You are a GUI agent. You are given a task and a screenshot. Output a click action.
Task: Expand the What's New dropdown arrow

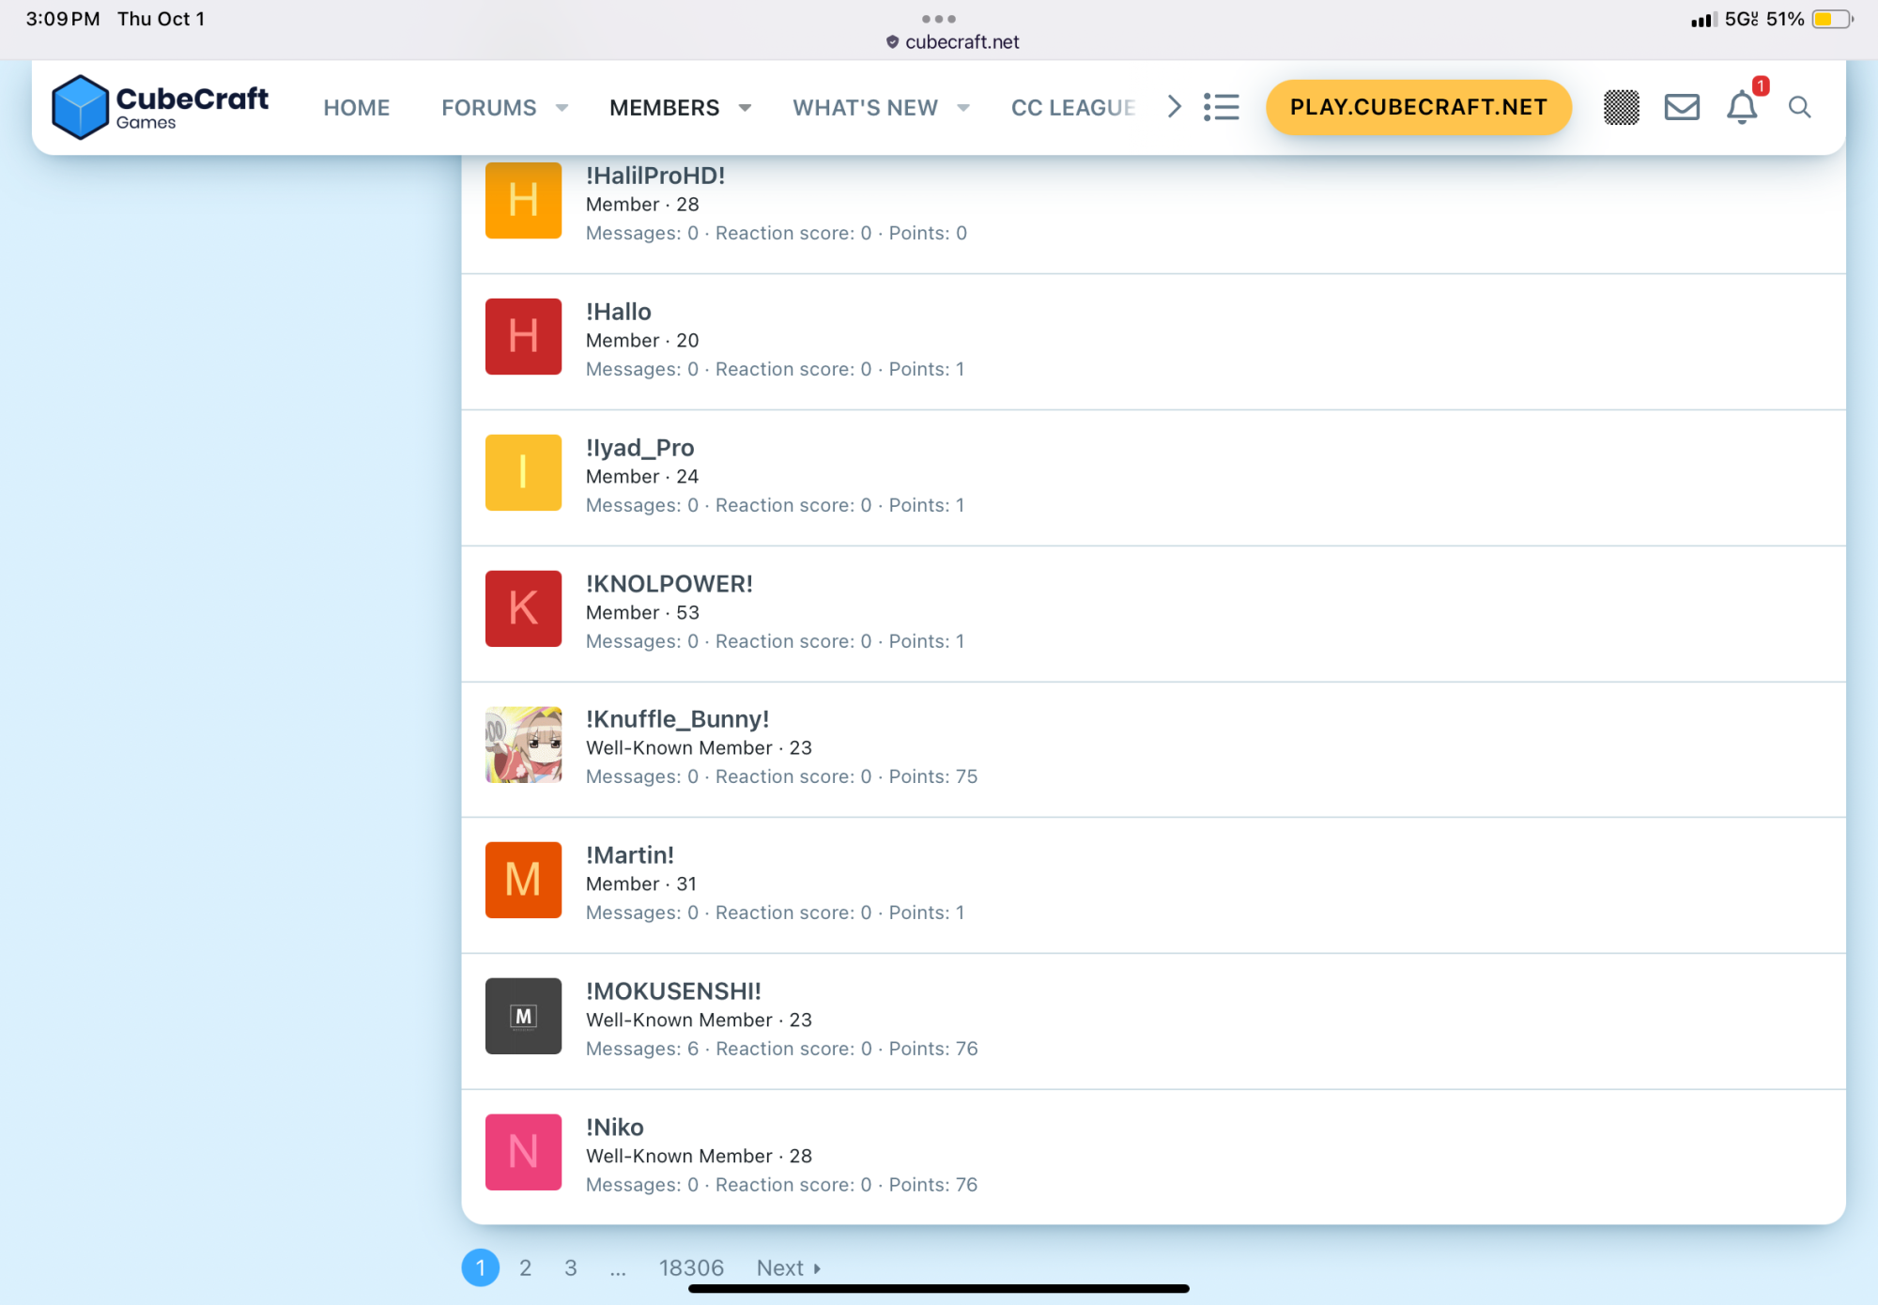963,108
